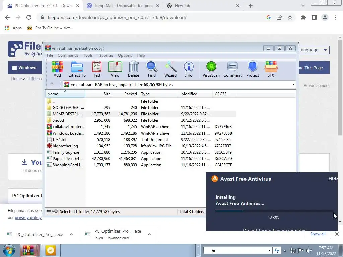Open the taskbar address bar dropdown arrow
The height and width of the screenshot is (257, 343).
(270, 251)
